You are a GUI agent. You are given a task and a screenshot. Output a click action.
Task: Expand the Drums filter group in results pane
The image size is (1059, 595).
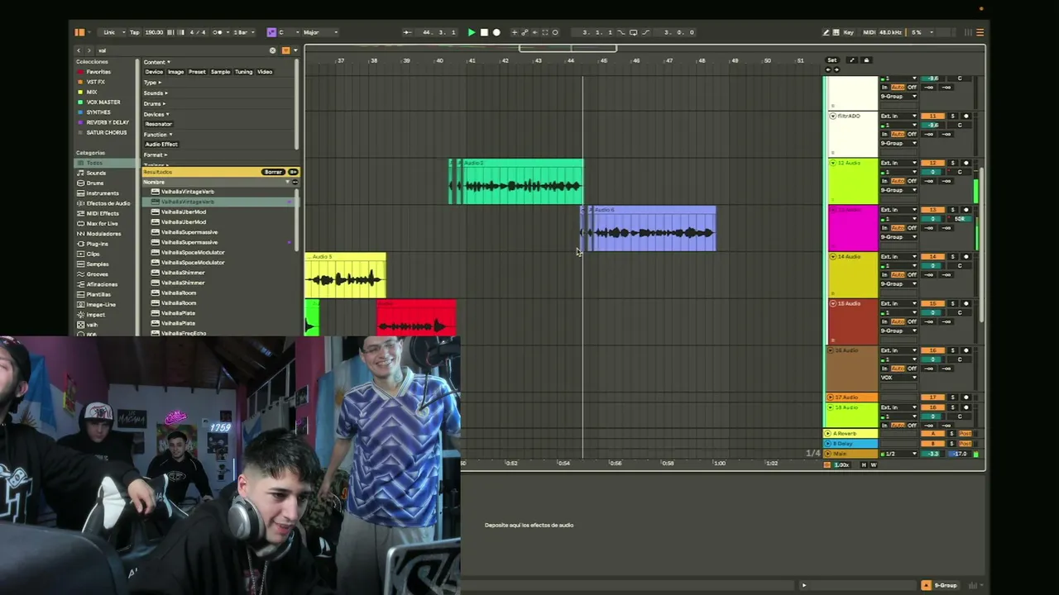[x=154, y=104]
